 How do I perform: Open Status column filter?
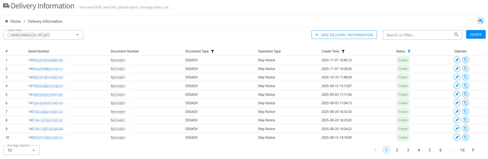click(x=409, y=51)
